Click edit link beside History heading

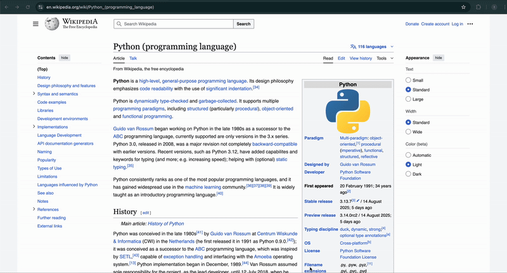pyautogui.click(x=146, y=213)
